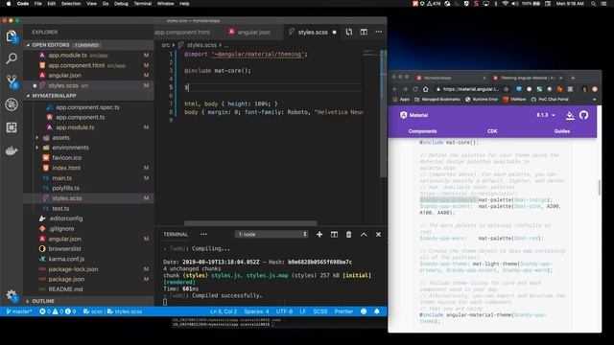Click the UTF-8 encoding status item
The height and width of the screenshot is (345, 614).
click(x=284, y=311)
